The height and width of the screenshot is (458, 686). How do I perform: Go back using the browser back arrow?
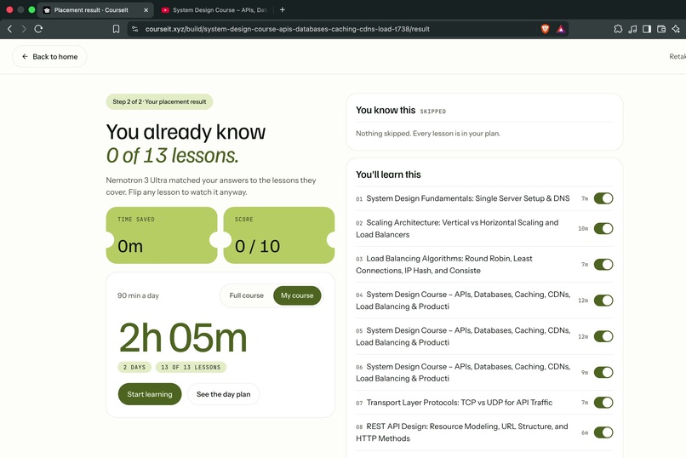tap(9, 29)
